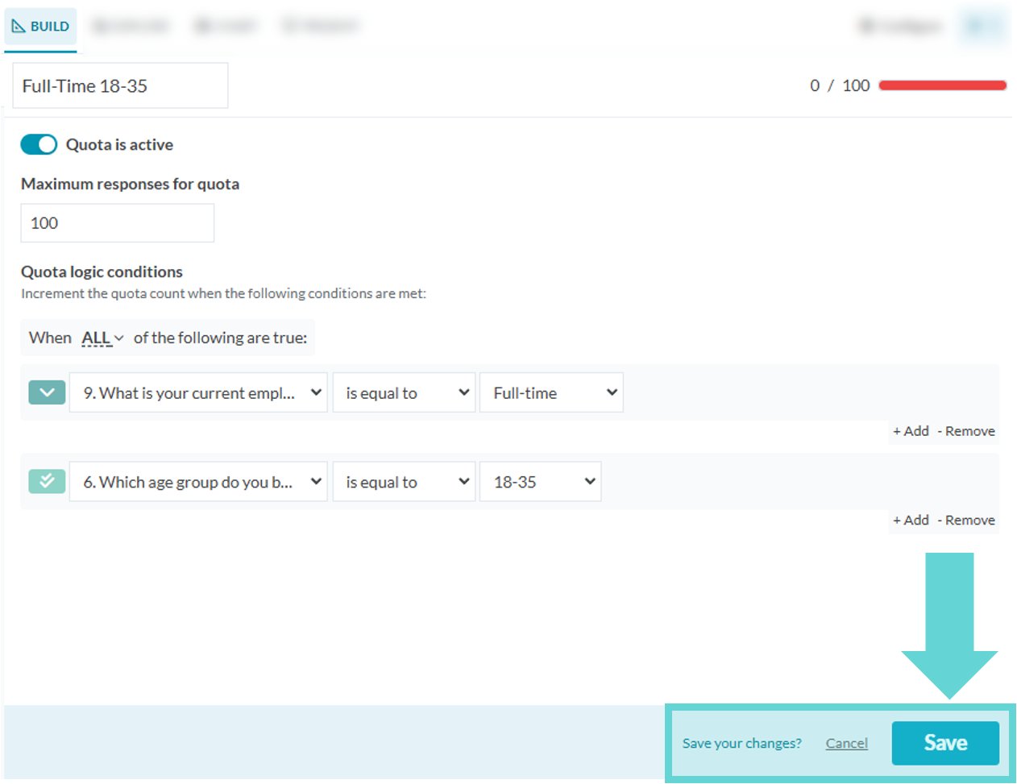Click + Add under the 18-35 condition
The height and width of the screenshot is (784, 1017).
pos(911,520)
